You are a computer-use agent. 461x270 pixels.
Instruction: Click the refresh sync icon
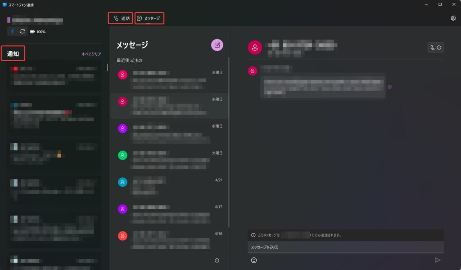tap(23, 31)
